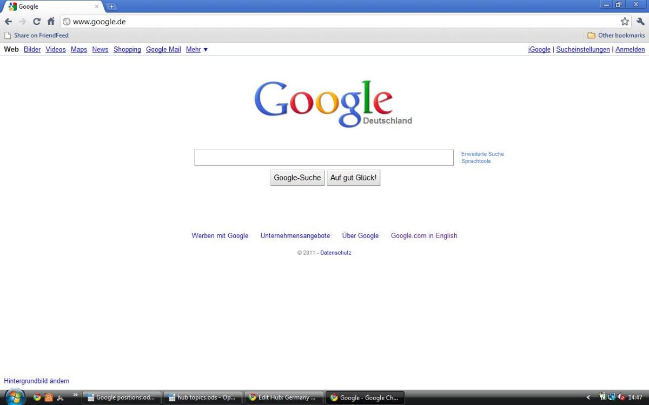Screen dimensions: 649x405
Task: Open the Videos link
Action: [x=56, y=49]
